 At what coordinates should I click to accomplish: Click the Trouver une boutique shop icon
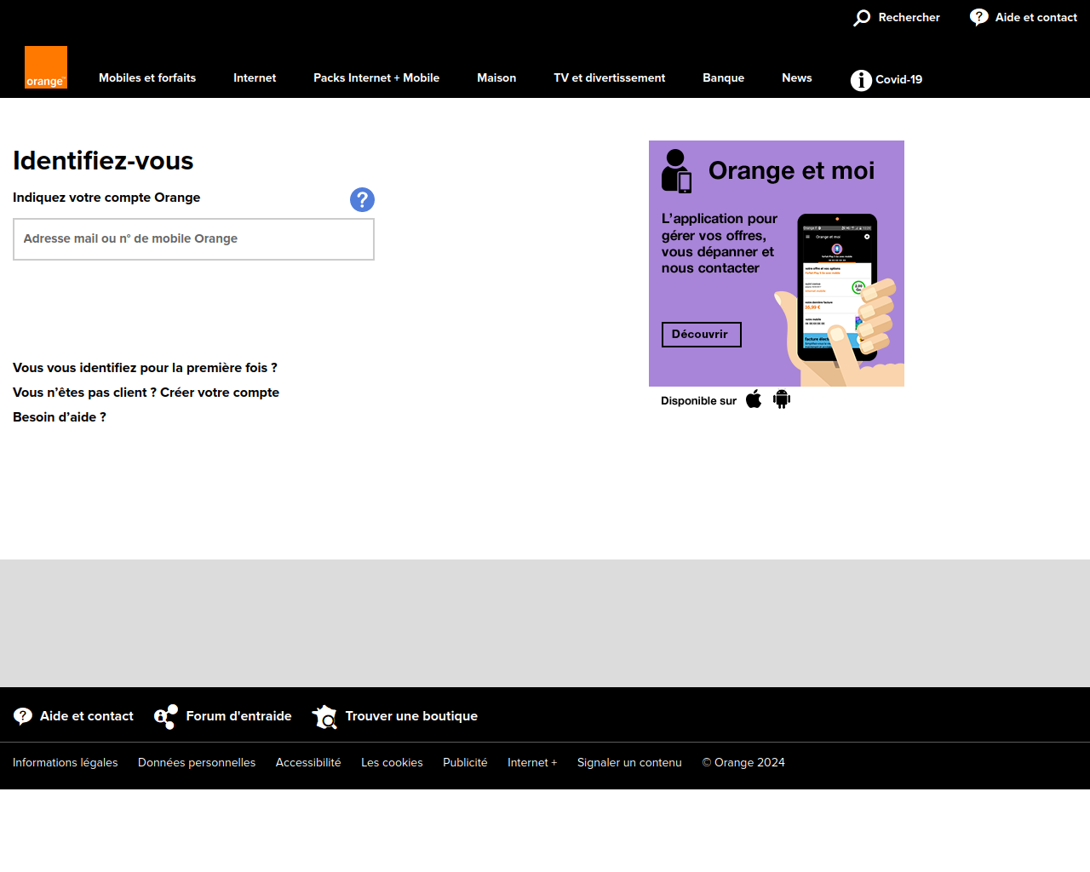coord(324,717)
